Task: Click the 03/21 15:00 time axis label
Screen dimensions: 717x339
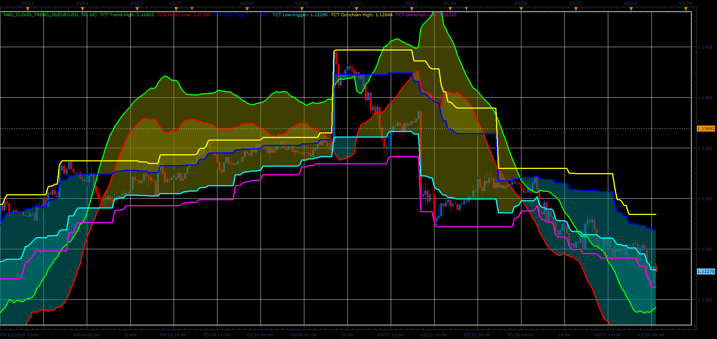Action: (x=390, y=335)
